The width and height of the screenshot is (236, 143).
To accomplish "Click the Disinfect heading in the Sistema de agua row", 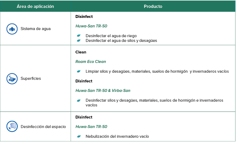I will point(84,17).
